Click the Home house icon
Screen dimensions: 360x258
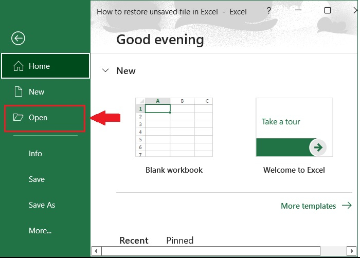pos(19,66)
